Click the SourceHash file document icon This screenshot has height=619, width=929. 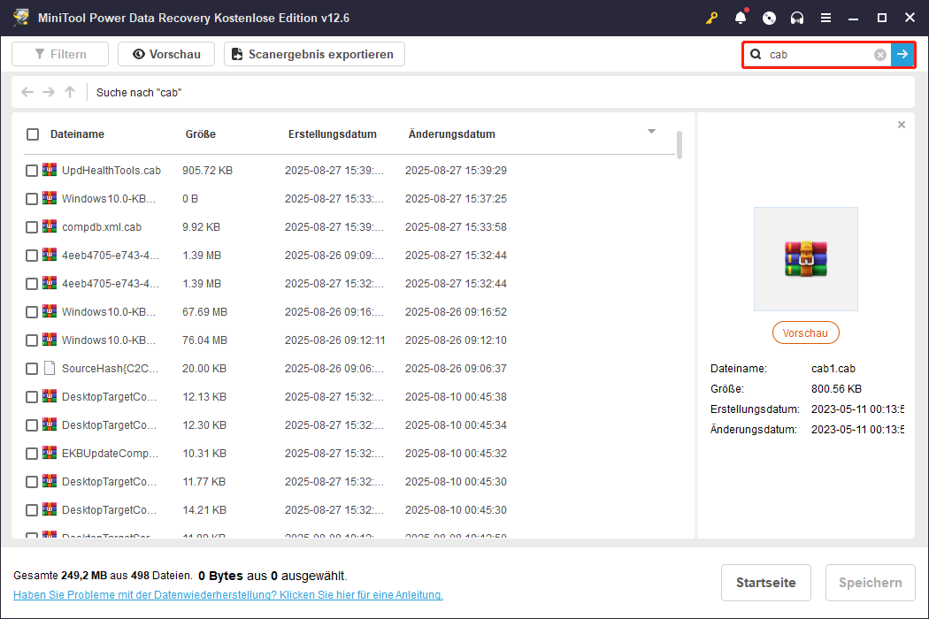(x=50, y=369)
